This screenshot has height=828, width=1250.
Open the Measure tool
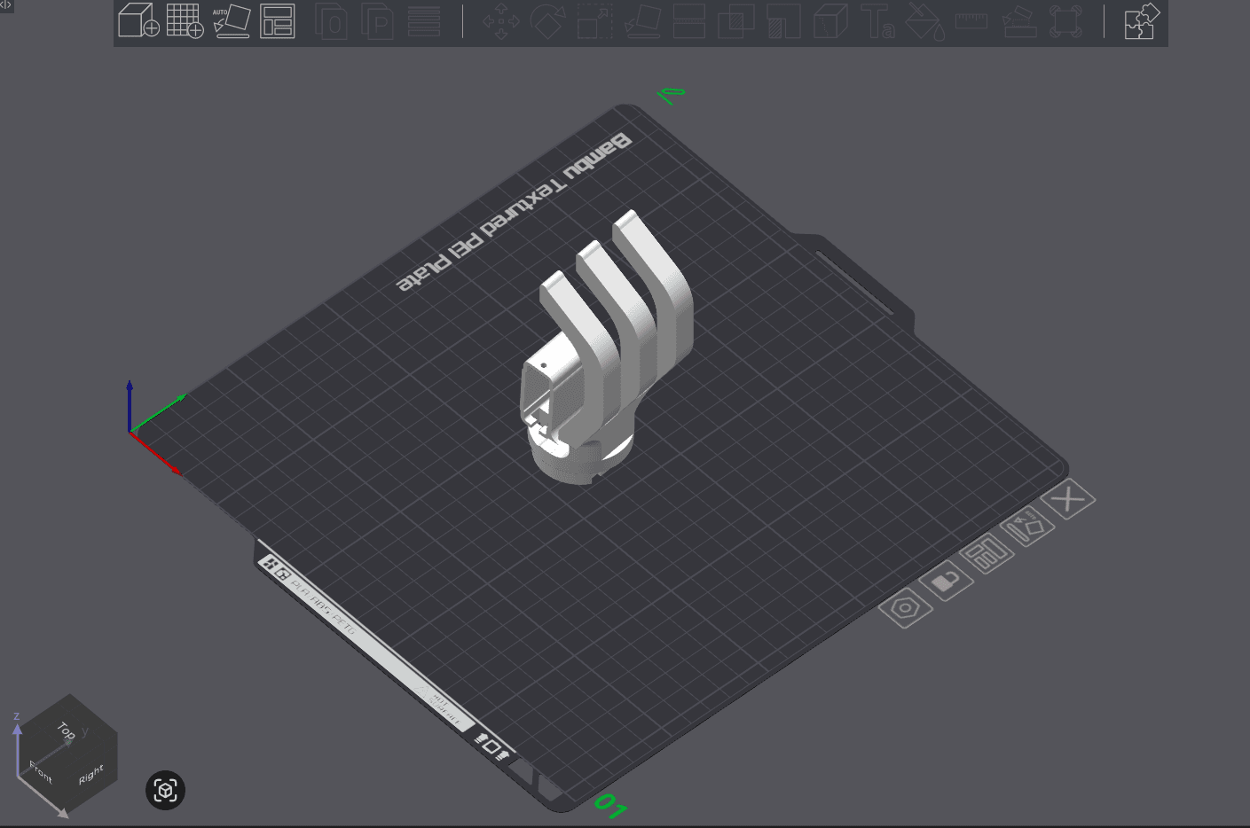click(x=973, y=22)
